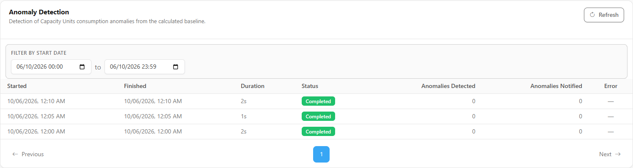
Task: Select page 1 in pagination
Action: click(321, 154)
